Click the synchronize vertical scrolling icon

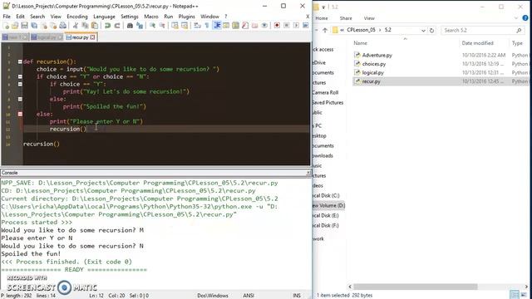click(x=175, y=26)
